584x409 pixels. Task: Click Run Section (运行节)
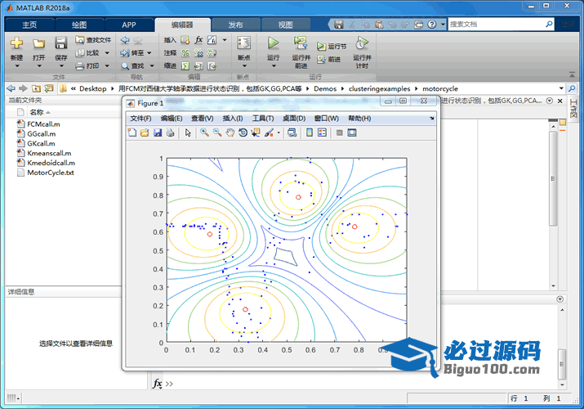(332, 47)
